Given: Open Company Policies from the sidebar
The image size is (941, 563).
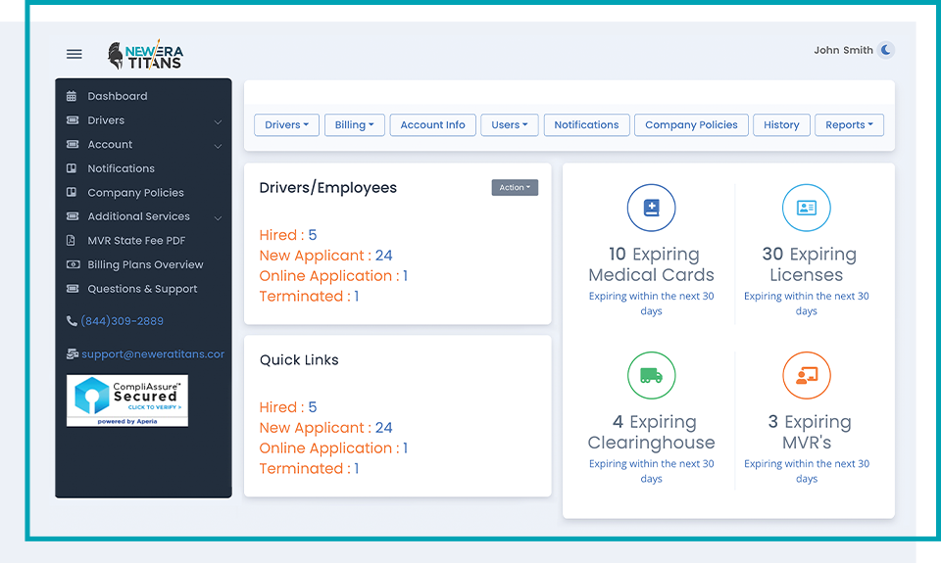Looking at the screenshot, I should coord(135,193).
